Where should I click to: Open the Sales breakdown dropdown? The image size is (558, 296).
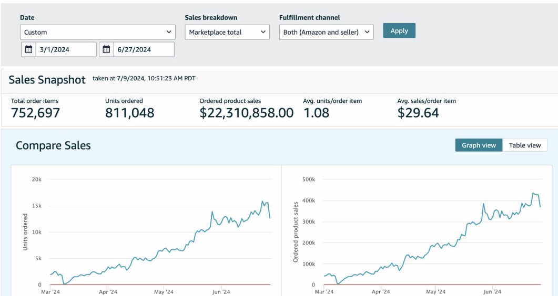(x=228, y=32)
